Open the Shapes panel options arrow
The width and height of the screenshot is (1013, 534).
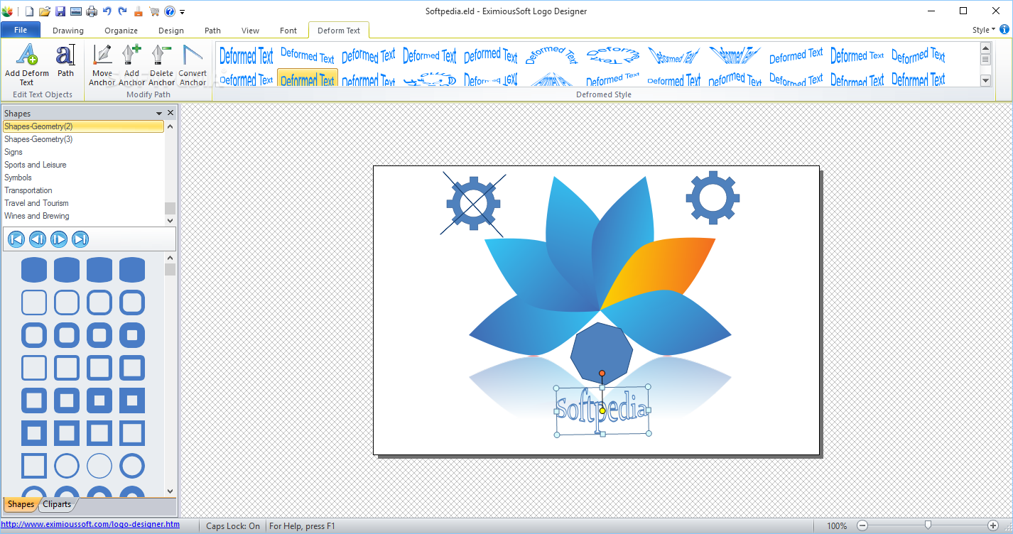click(x=159, y=113)
